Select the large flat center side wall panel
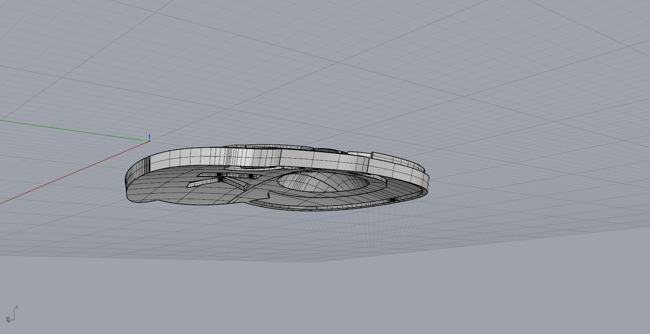Screen dimensions: 650x334 click(310, 159)
